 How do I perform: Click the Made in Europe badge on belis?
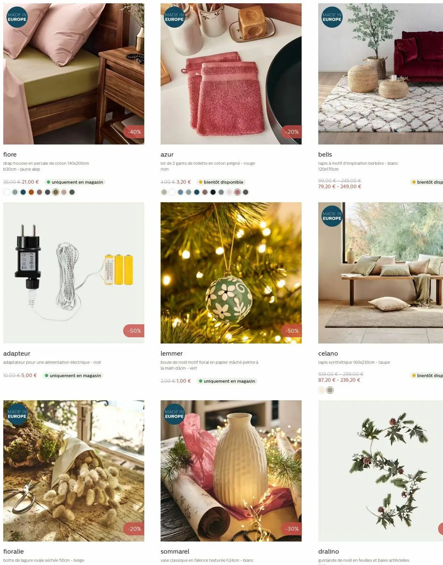pyautogui.click(x=332, y=17)
